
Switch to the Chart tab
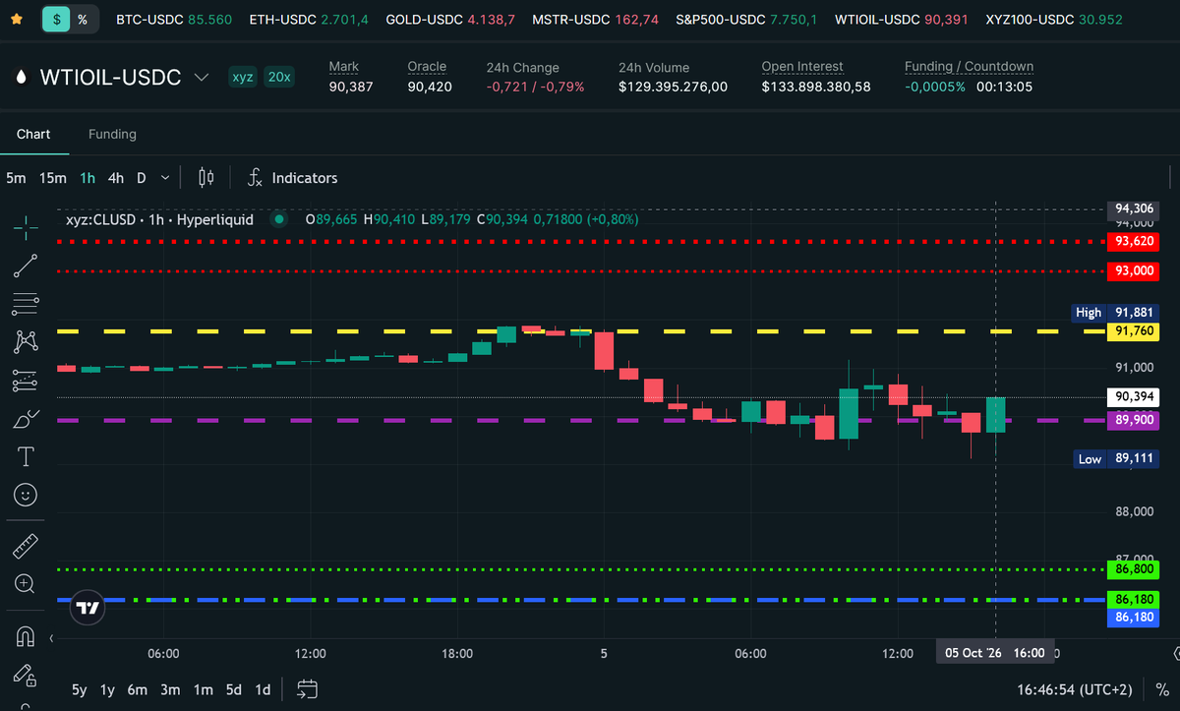pyautogui.click(x=33, y=134)
